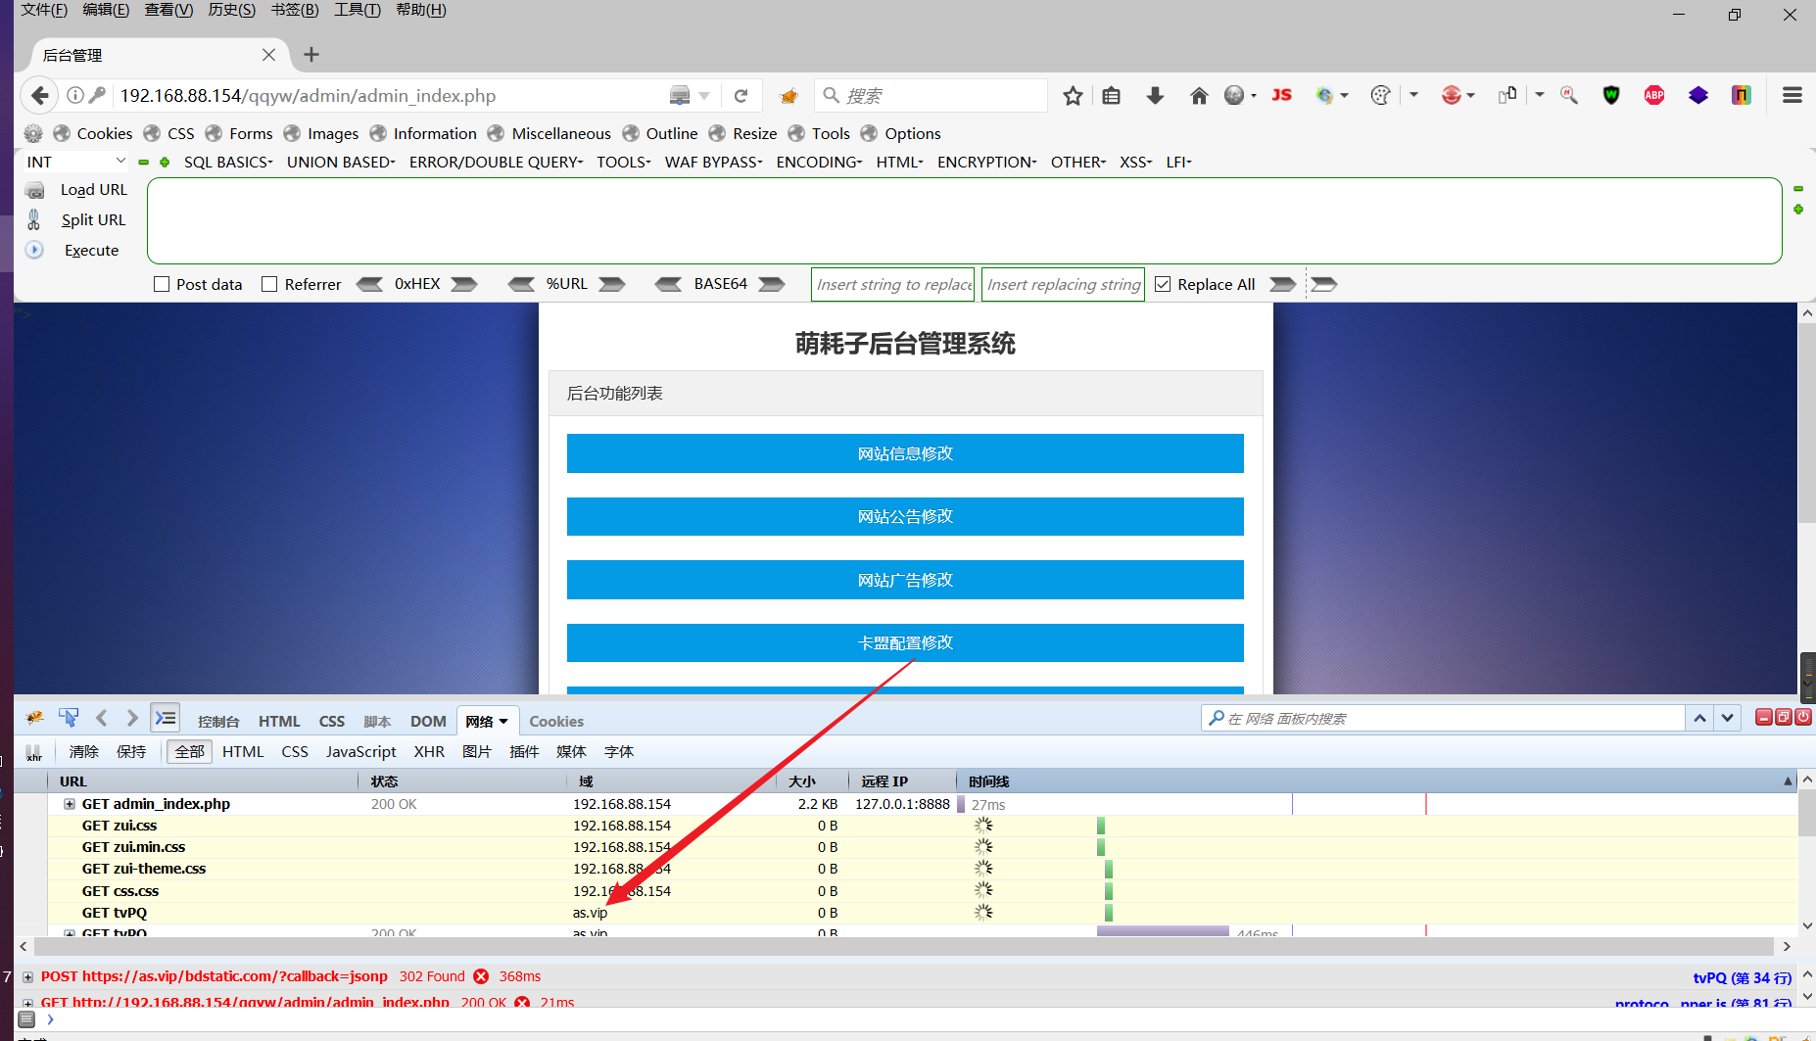Switch to the Firebug 控制台 tab

tap(218, 722)
